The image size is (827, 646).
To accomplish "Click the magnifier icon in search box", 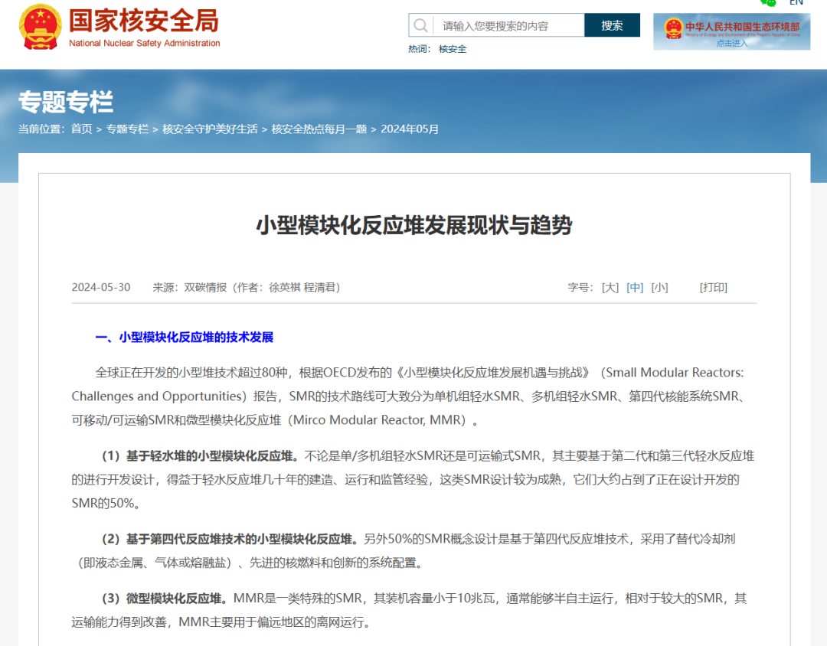I will [x=420, y=25].
